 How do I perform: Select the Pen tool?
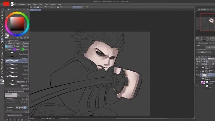click(x=2, y=33)
